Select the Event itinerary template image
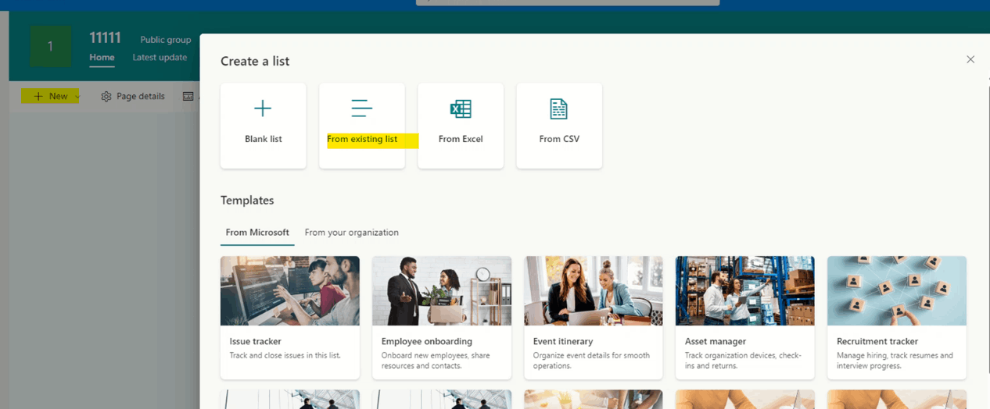This screenshot has width=990, height=409. point(594,290)
